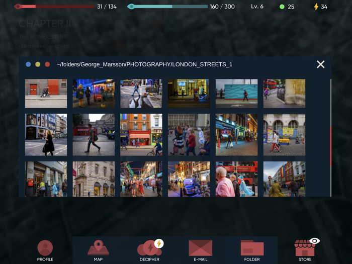Open the photo of a man in a pink shirt

(237, 179)
